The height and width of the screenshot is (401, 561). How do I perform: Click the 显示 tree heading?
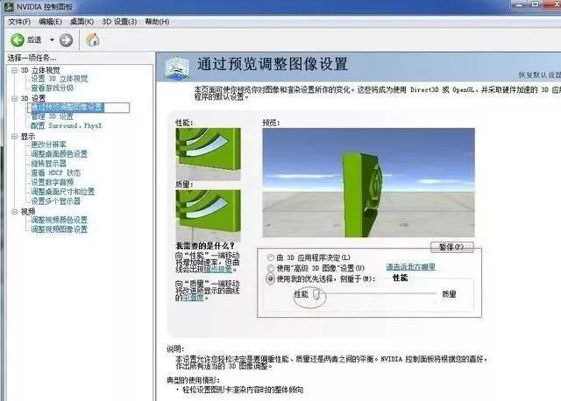point(28,137)
